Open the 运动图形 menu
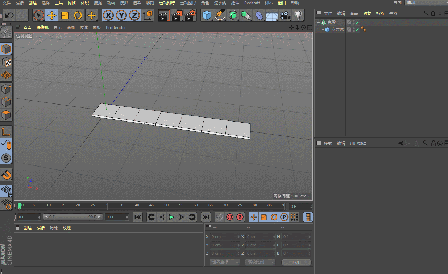 coord(188,3)
